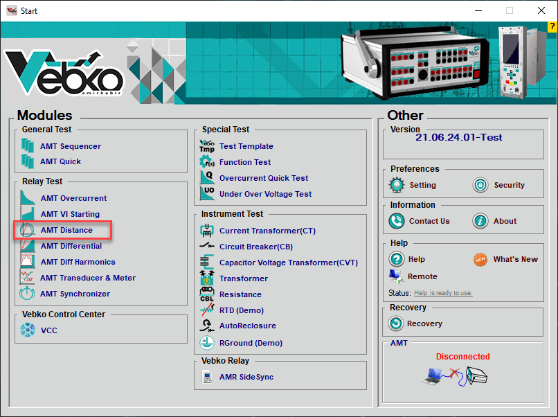The image size is (558, 417).
Task: Open the AMT Sequencer module icon
Action: pyautogui.click(x=28, y=146)
